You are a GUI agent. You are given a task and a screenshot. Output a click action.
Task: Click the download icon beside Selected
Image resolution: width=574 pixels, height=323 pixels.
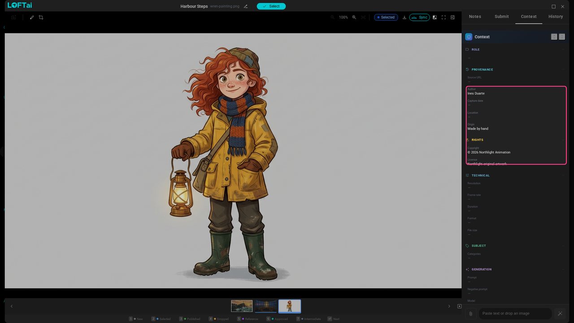tap(404, 17)
